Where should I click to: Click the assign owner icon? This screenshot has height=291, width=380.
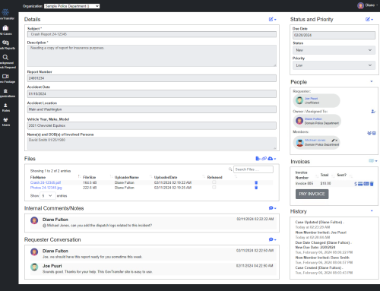[x=373, y=111]
